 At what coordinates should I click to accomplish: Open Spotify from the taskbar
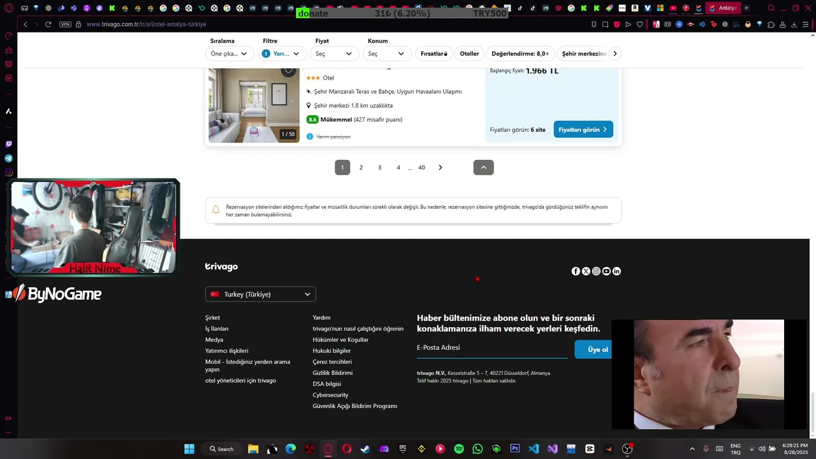(x=459, y=449)
